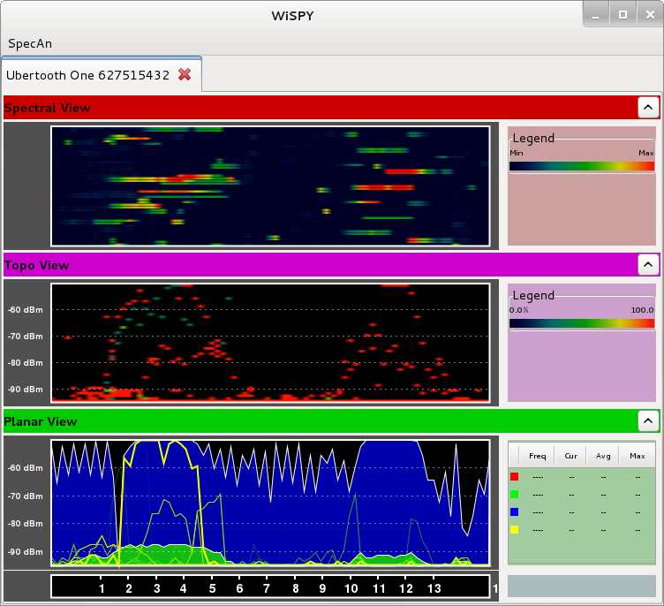Image resolution: width=664 pixels, height=606 pixels.
Task: Collapse the Topo View panel
Action: (x=648, y=264)
